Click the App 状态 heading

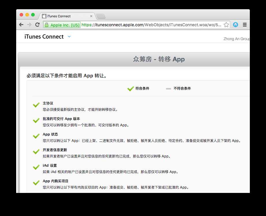[50, 134]
